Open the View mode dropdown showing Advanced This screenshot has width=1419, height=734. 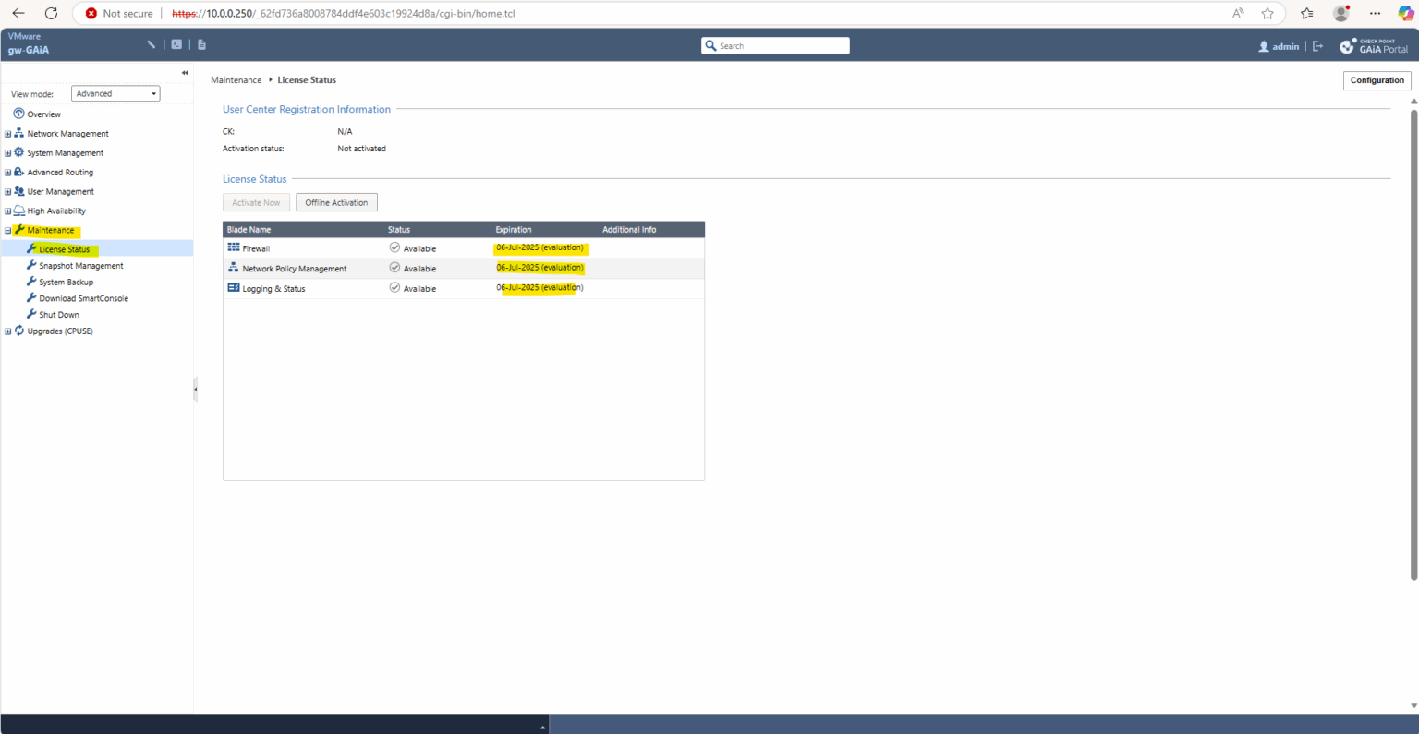tap(115, 93)
